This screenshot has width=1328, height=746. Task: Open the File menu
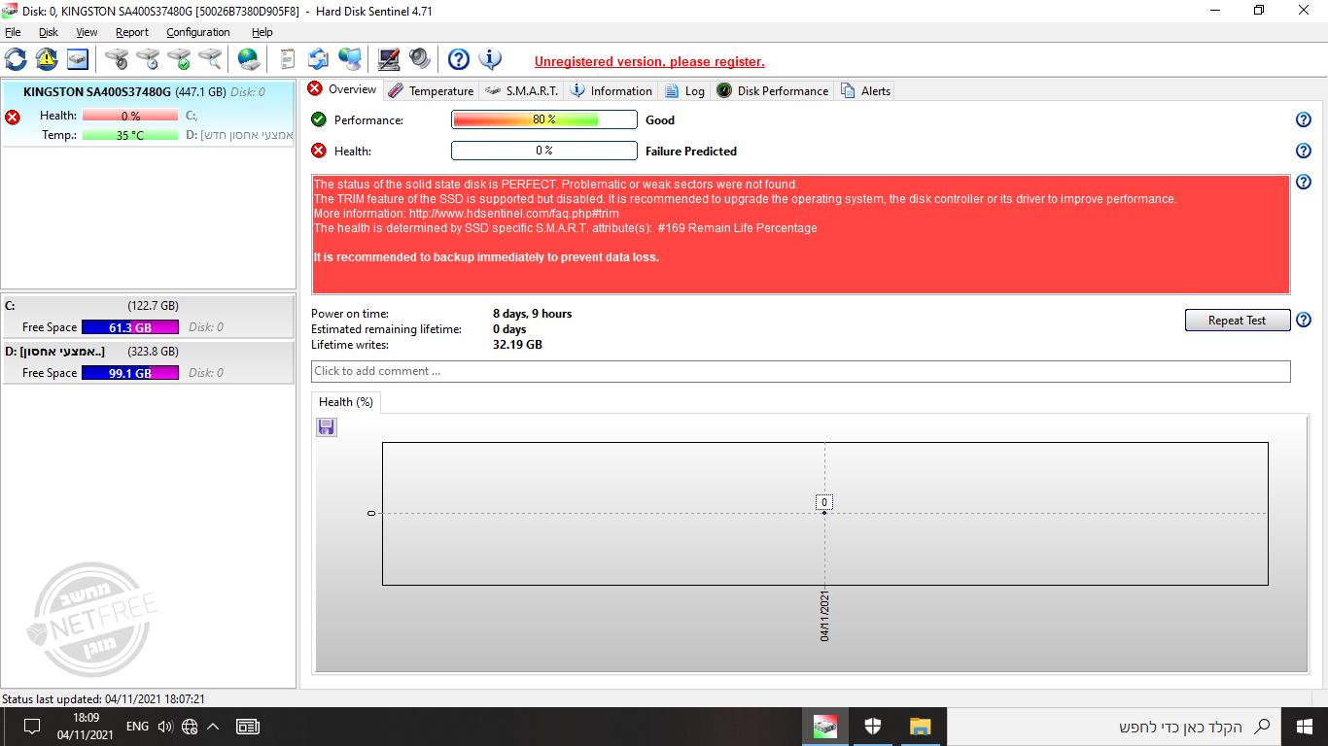pyautogui.click(x=13, y=32)
